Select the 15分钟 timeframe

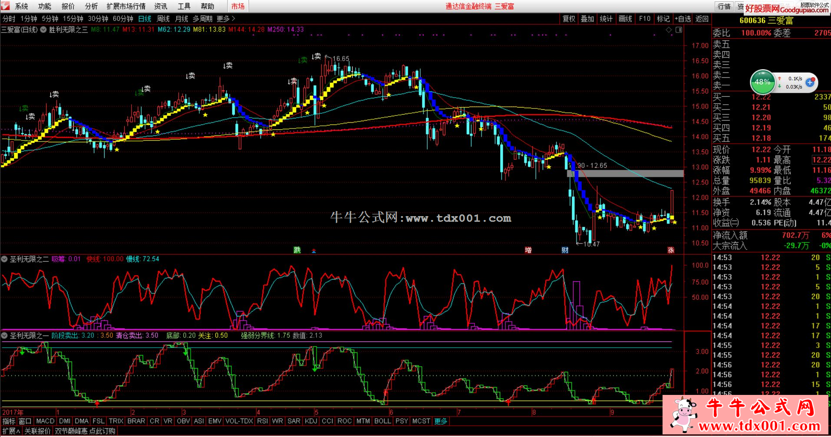73,19
